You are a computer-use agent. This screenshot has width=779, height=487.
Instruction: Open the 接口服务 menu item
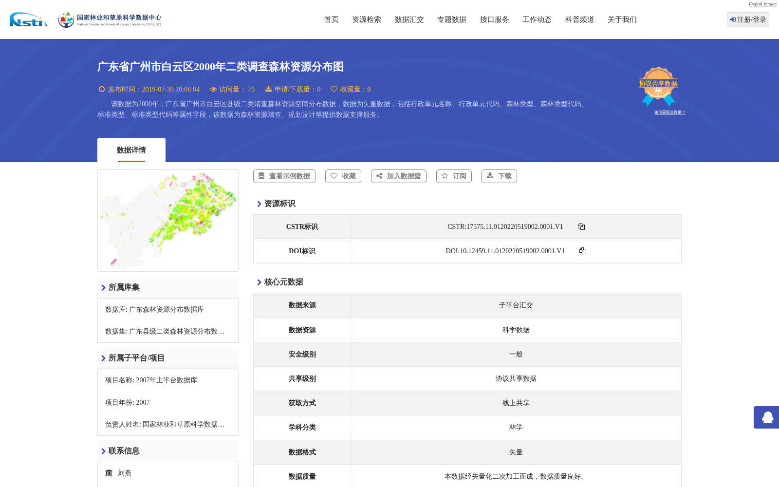(x=495, y=19)
